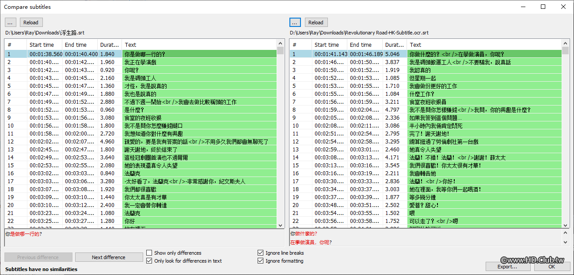Click right preview box scroll down arrow
Viewport: 574px width, 275px height.
click(x=565, y=242)
